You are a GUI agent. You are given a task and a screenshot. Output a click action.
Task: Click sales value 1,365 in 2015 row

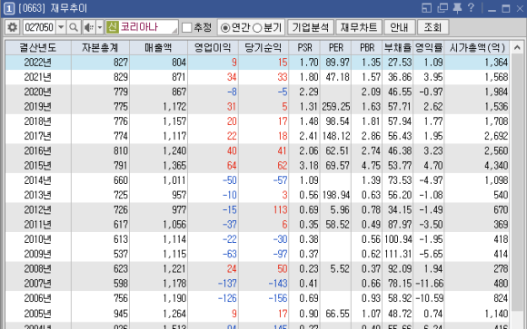[x=174, y=166]
